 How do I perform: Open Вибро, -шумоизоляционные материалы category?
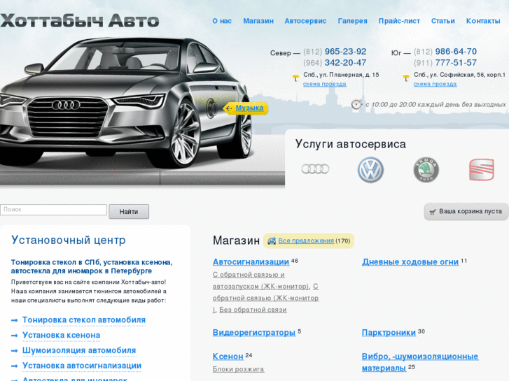(420, 362)
